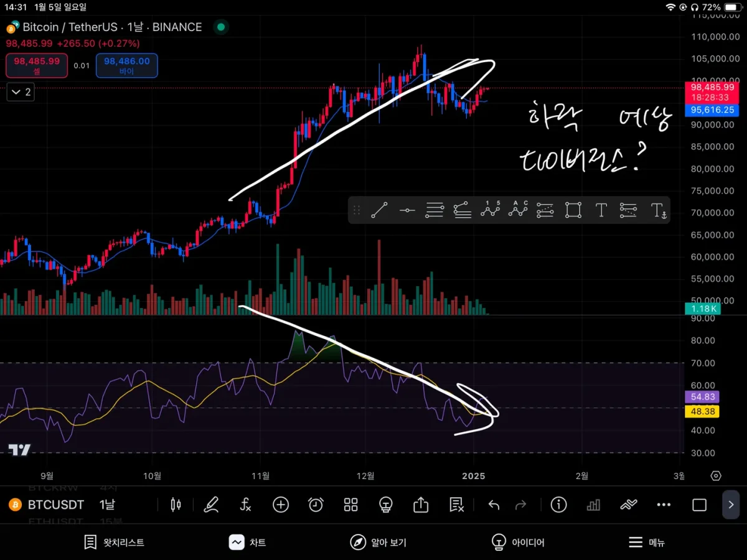747x560 pixels.
Task: Tap the lightbulb ideas icon in chart toolbar
Action: [386, 505]
